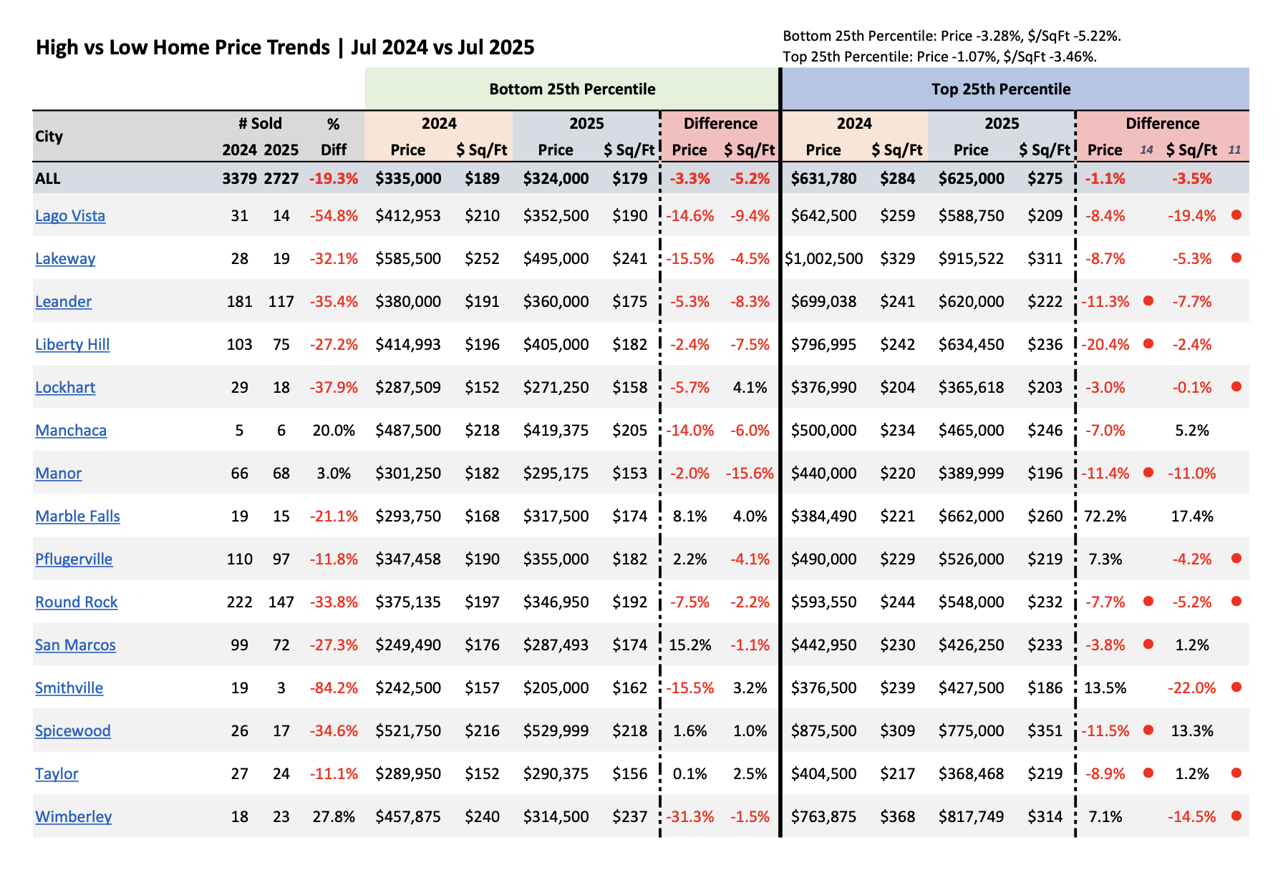
Task: Click the Wimberley link
Action: (74, 816)
